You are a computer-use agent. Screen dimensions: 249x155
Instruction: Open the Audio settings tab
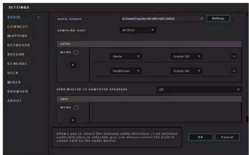point(14,17)
